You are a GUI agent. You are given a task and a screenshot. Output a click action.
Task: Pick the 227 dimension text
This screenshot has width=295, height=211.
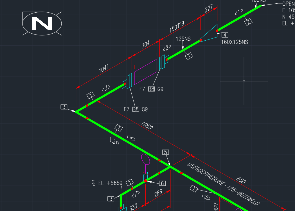pos(209,8)
